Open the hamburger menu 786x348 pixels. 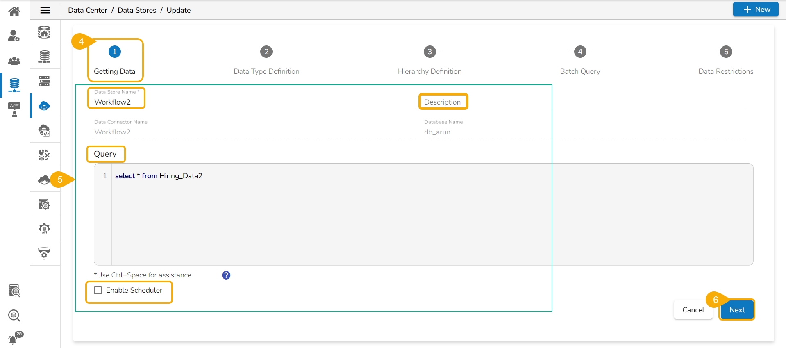point(45,10)
